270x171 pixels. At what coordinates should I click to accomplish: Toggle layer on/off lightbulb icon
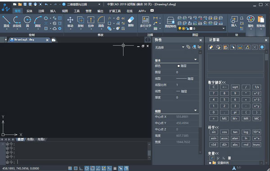point(180,29)
